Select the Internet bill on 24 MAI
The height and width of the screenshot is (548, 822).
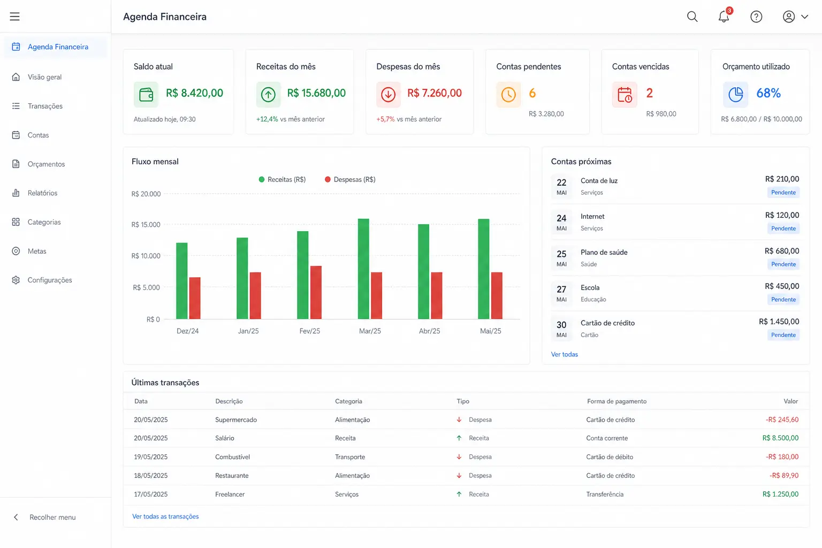click(675, 222)
